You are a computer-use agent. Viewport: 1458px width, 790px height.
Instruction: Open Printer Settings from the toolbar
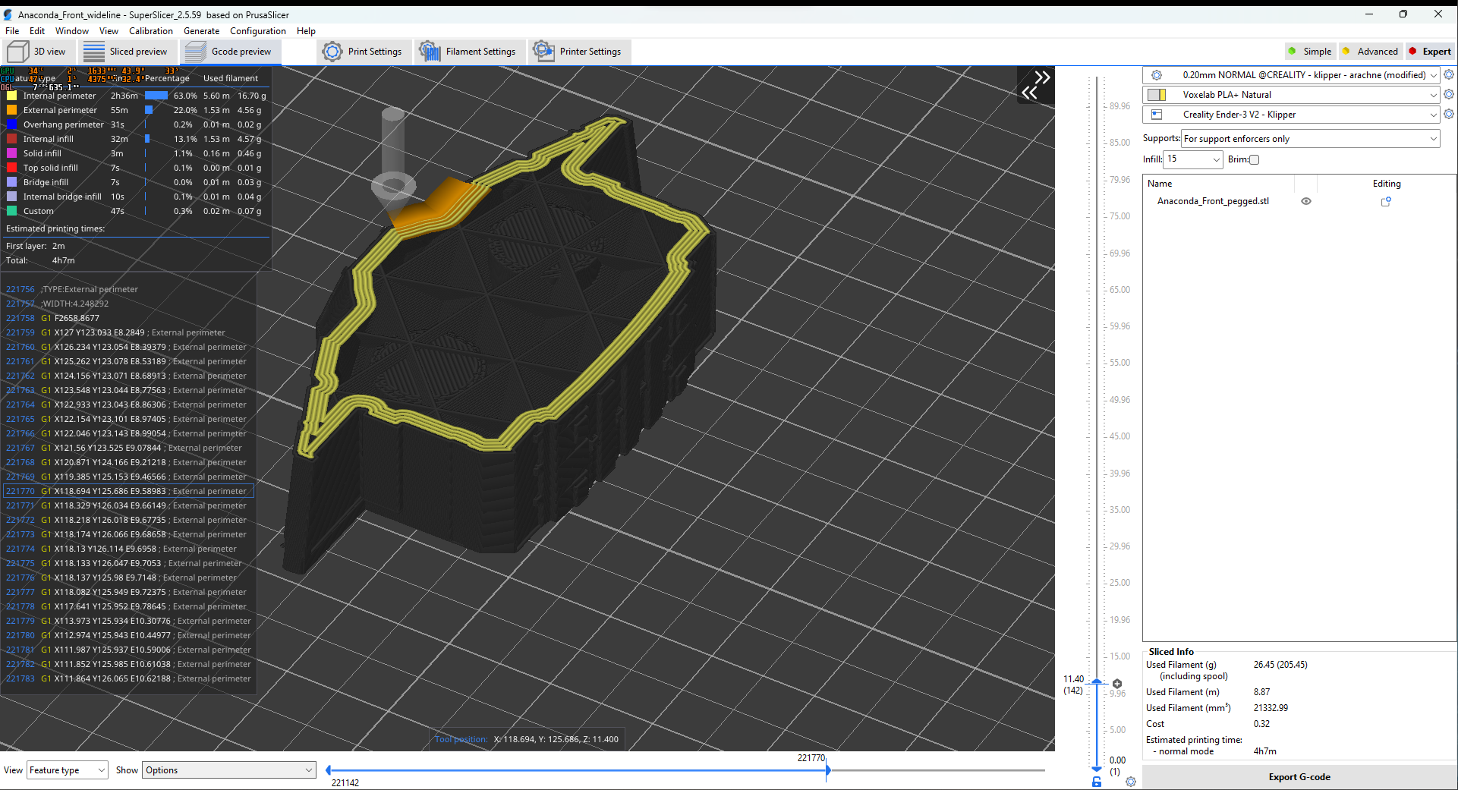coord(579,51)
